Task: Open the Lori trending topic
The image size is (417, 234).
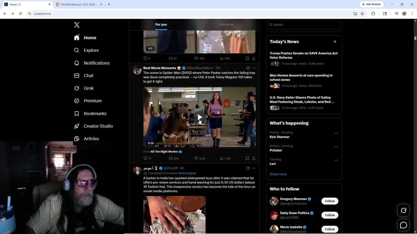Action: click(x=273, y=164)
